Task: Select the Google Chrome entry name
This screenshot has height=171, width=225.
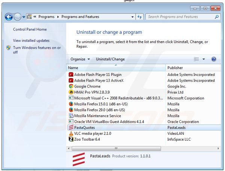Action: (87, 86)
